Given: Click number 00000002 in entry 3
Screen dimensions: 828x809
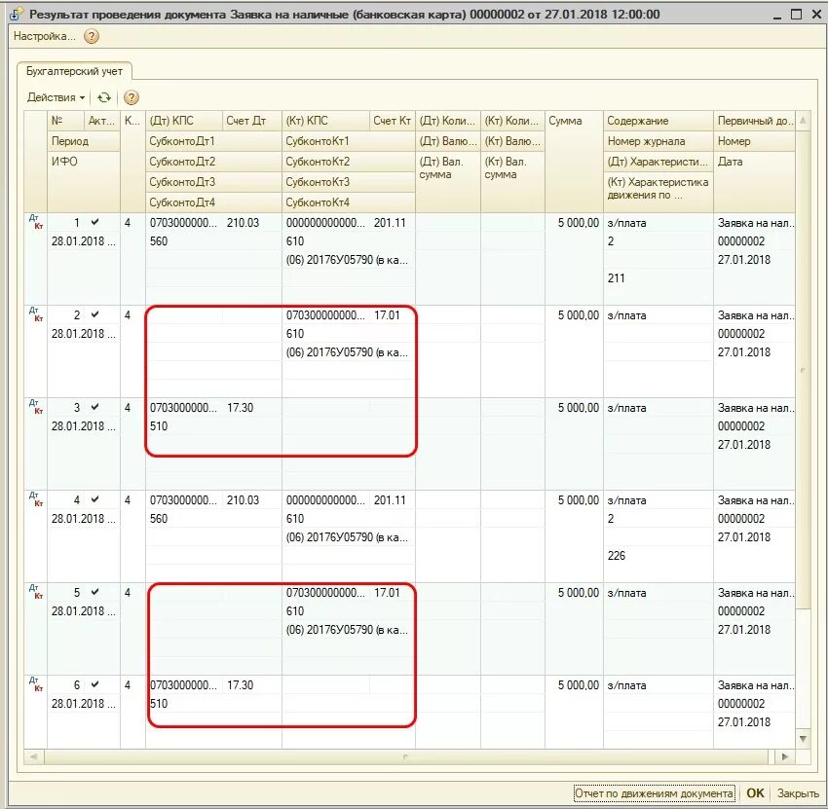Looking at the screenshot, I should (x=741, y=425).
